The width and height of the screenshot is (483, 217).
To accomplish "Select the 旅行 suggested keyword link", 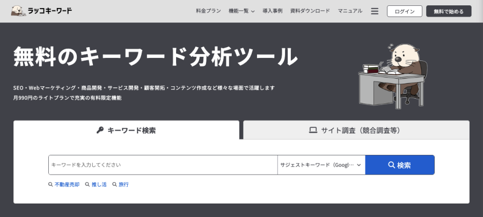I will 123,185.
